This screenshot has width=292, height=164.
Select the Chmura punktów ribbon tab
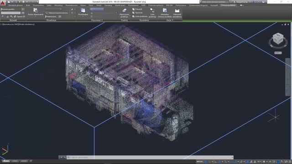228,5
